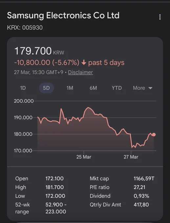The height and width of the screenshot is (223, 170).
Task: Click the red down arrow indicator
Action: point(84,62)
